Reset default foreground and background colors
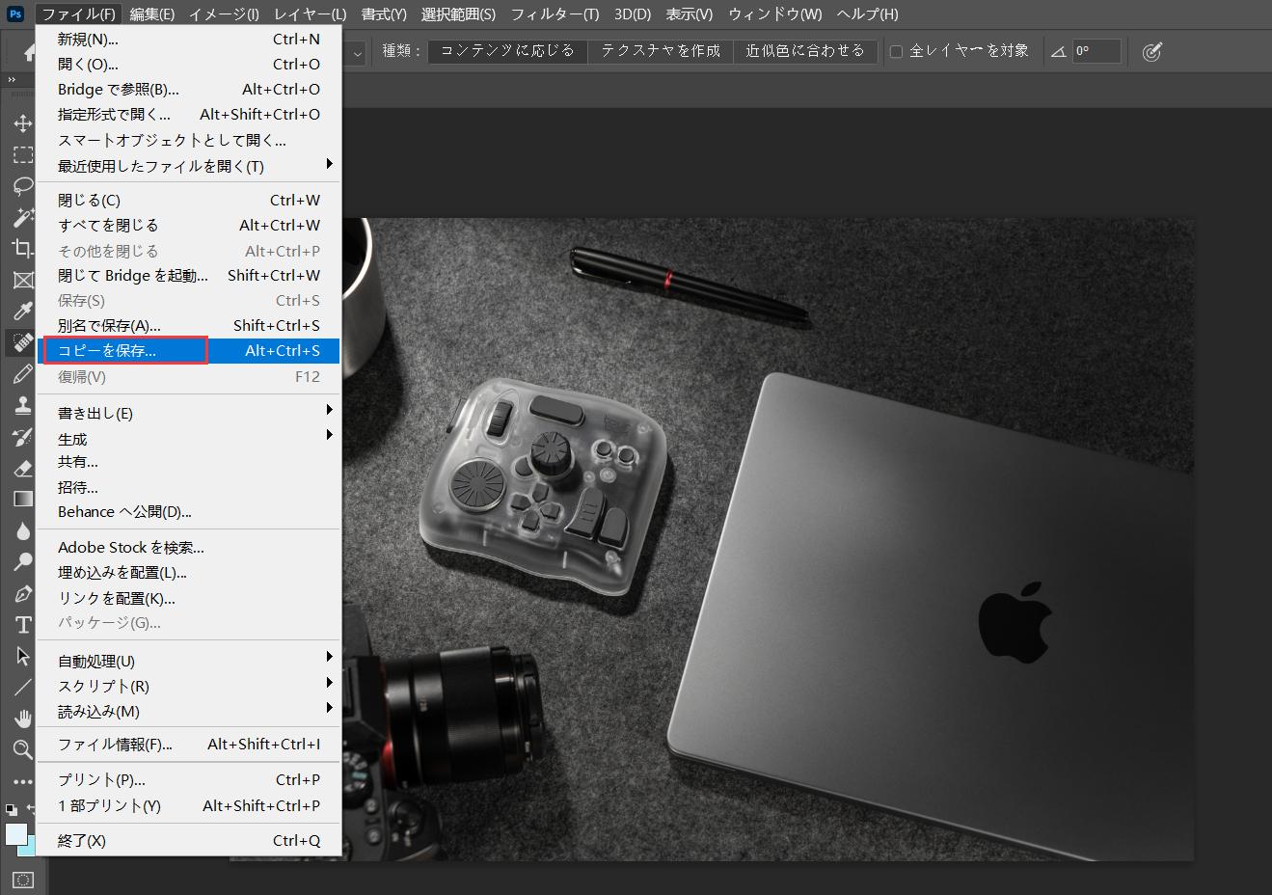This screenshot has width=1272, height=895. click(11, 810)
